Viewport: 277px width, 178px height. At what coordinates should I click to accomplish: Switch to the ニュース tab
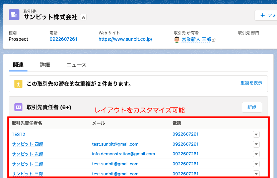76,65
